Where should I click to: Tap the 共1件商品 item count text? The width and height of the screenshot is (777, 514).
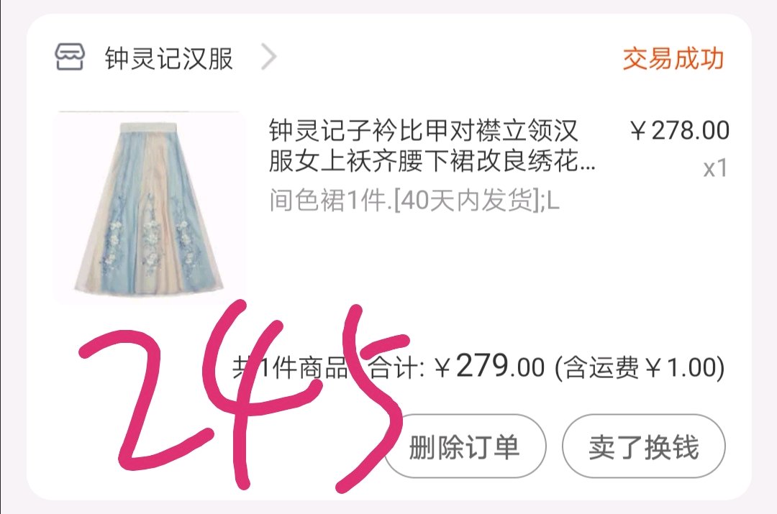click(x=291, y=368)
